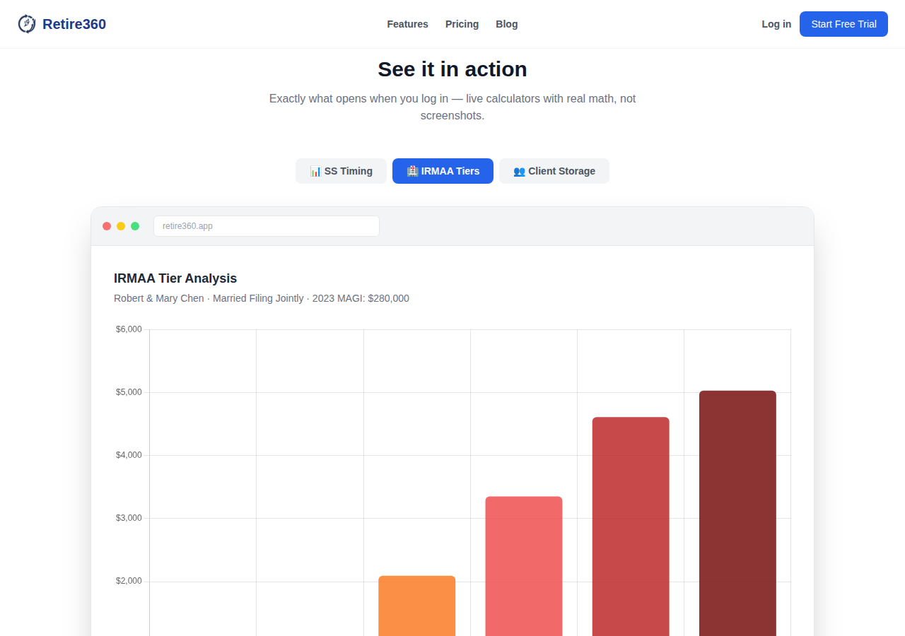Click the yellow window dot in mock browser
This screenshot has width=905, height=636.
tap(121, 226)
